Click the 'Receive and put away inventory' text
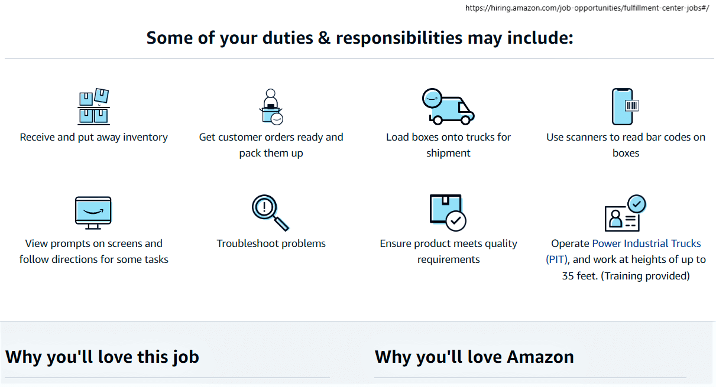 (x=94, y=137)
